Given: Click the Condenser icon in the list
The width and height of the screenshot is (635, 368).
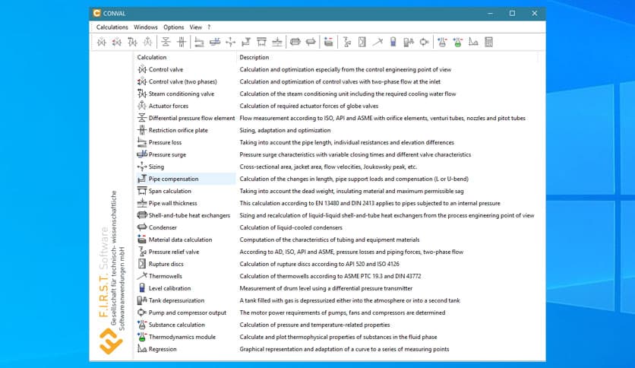Looking at the screenshot, I should click(142, 227).
